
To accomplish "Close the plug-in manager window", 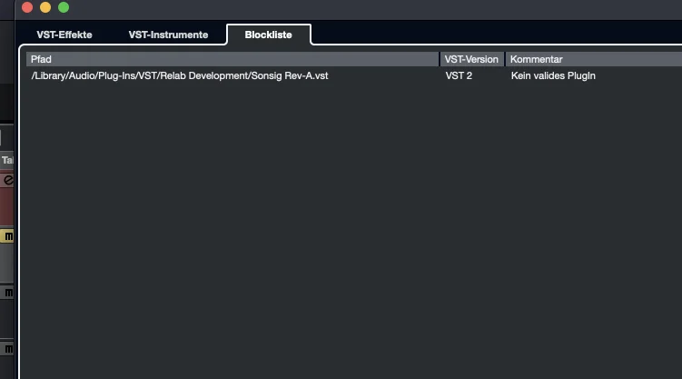I will [27, 7].
